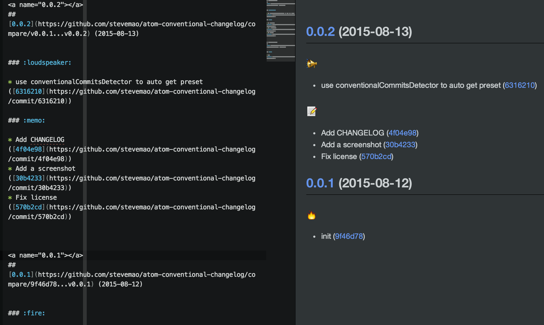
Task: Open commit 570b2cd link in preview
Action: [376, 157]
